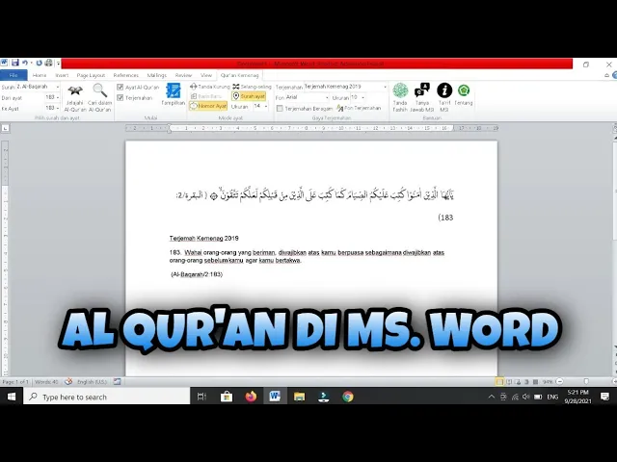The image size is (617, 462).
Task: Uncheck the Ayat Al-Qur'an checkbox
Action: [121, 87]
